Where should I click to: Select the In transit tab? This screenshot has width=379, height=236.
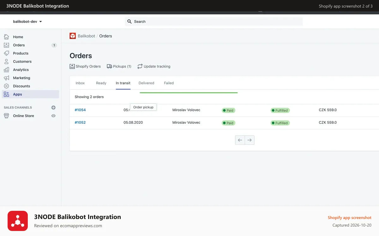123,83
